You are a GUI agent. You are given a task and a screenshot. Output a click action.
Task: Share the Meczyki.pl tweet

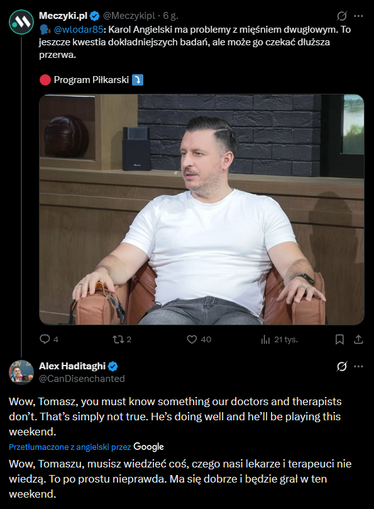click(x=358, y=338)
